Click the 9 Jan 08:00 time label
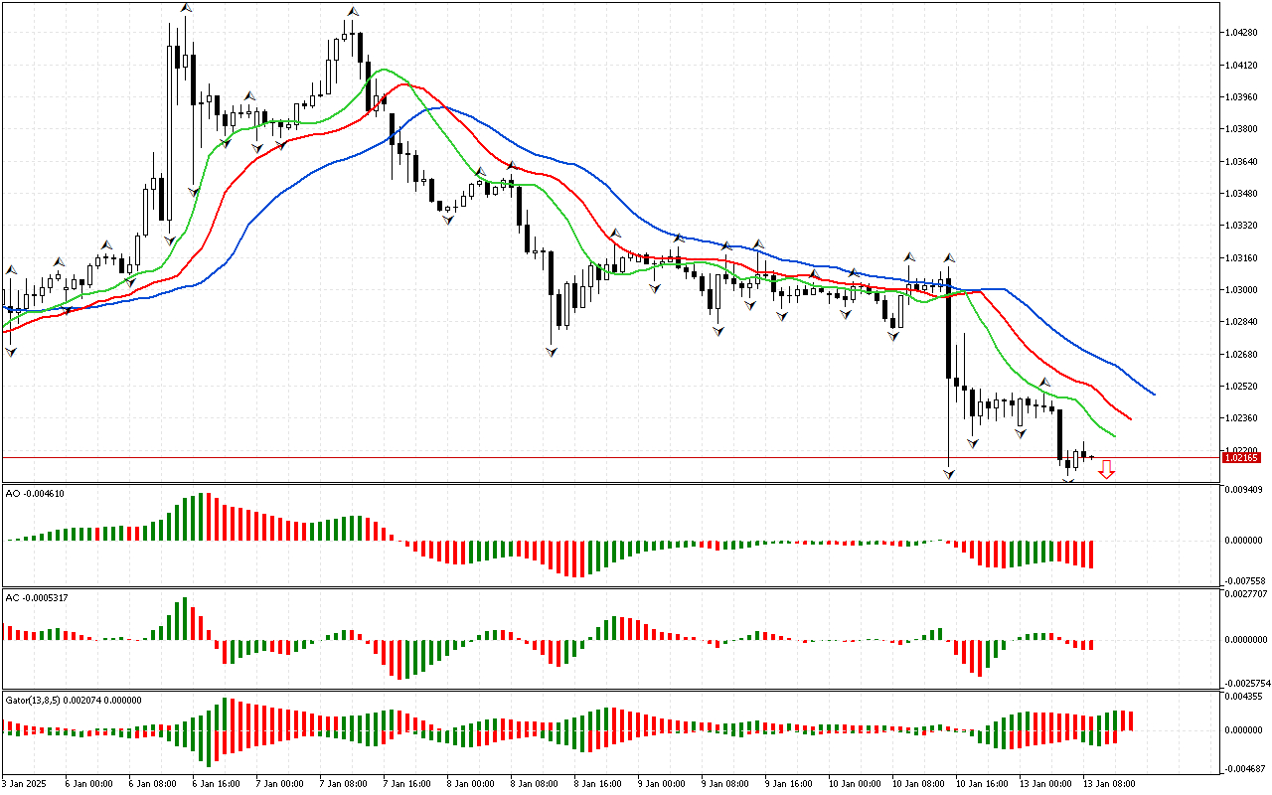Image resolution: width=1272 pixels, height=795 pixels. coord(726,783)
